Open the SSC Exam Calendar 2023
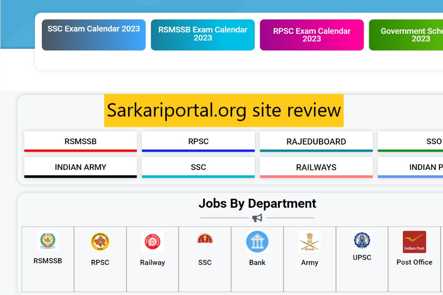This screenshot has width=443, height=295. (x=94, y=34)
